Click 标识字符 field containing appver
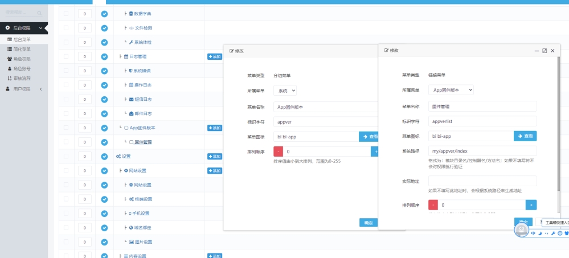 click(x=326, y=122)
